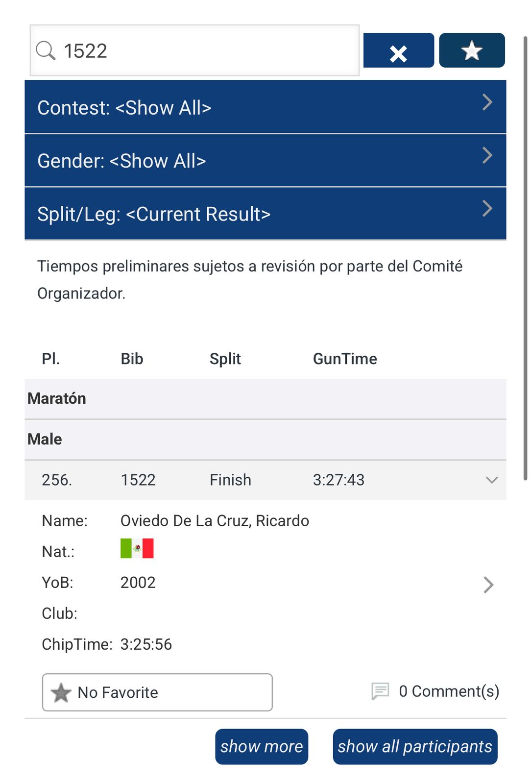Click the Mexico flag icon
The height and width of the screenshot is (784, 531).
click(137, 549)
